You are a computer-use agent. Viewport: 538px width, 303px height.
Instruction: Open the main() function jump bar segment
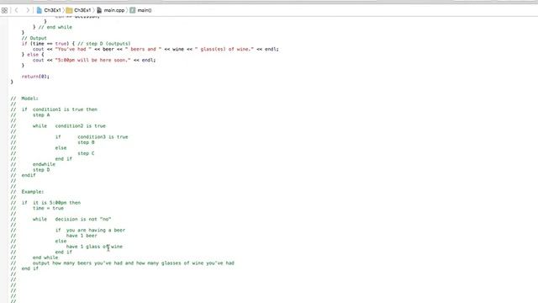coord(140,10)
